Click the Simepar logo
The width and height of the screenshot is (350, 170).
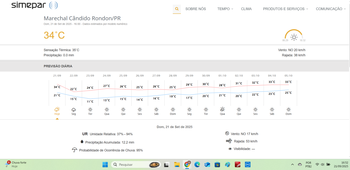(x=34, y=5)
